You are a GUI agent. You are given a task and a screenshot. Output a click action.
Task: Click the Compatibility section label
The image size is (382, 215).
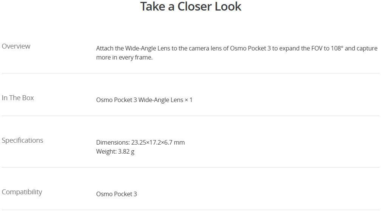pos(22,192)
